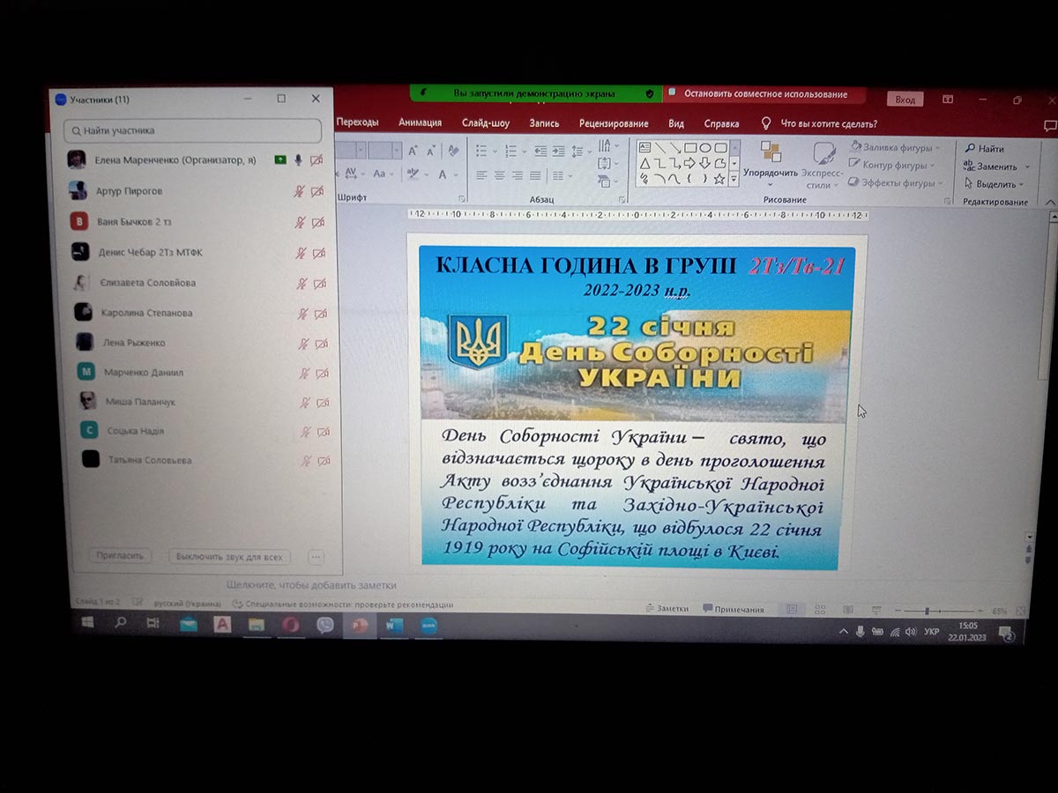
Task: Click the Пригласить invite button
Action: pyautogui.click(x=120, y=556)
